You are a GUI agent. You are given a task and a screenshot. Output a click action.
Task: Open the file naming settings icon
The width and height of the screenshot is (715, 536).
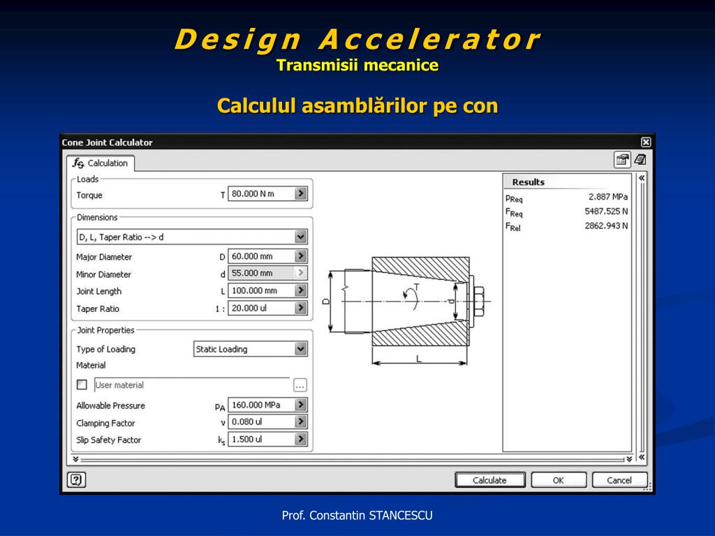[x=622, y=160]
